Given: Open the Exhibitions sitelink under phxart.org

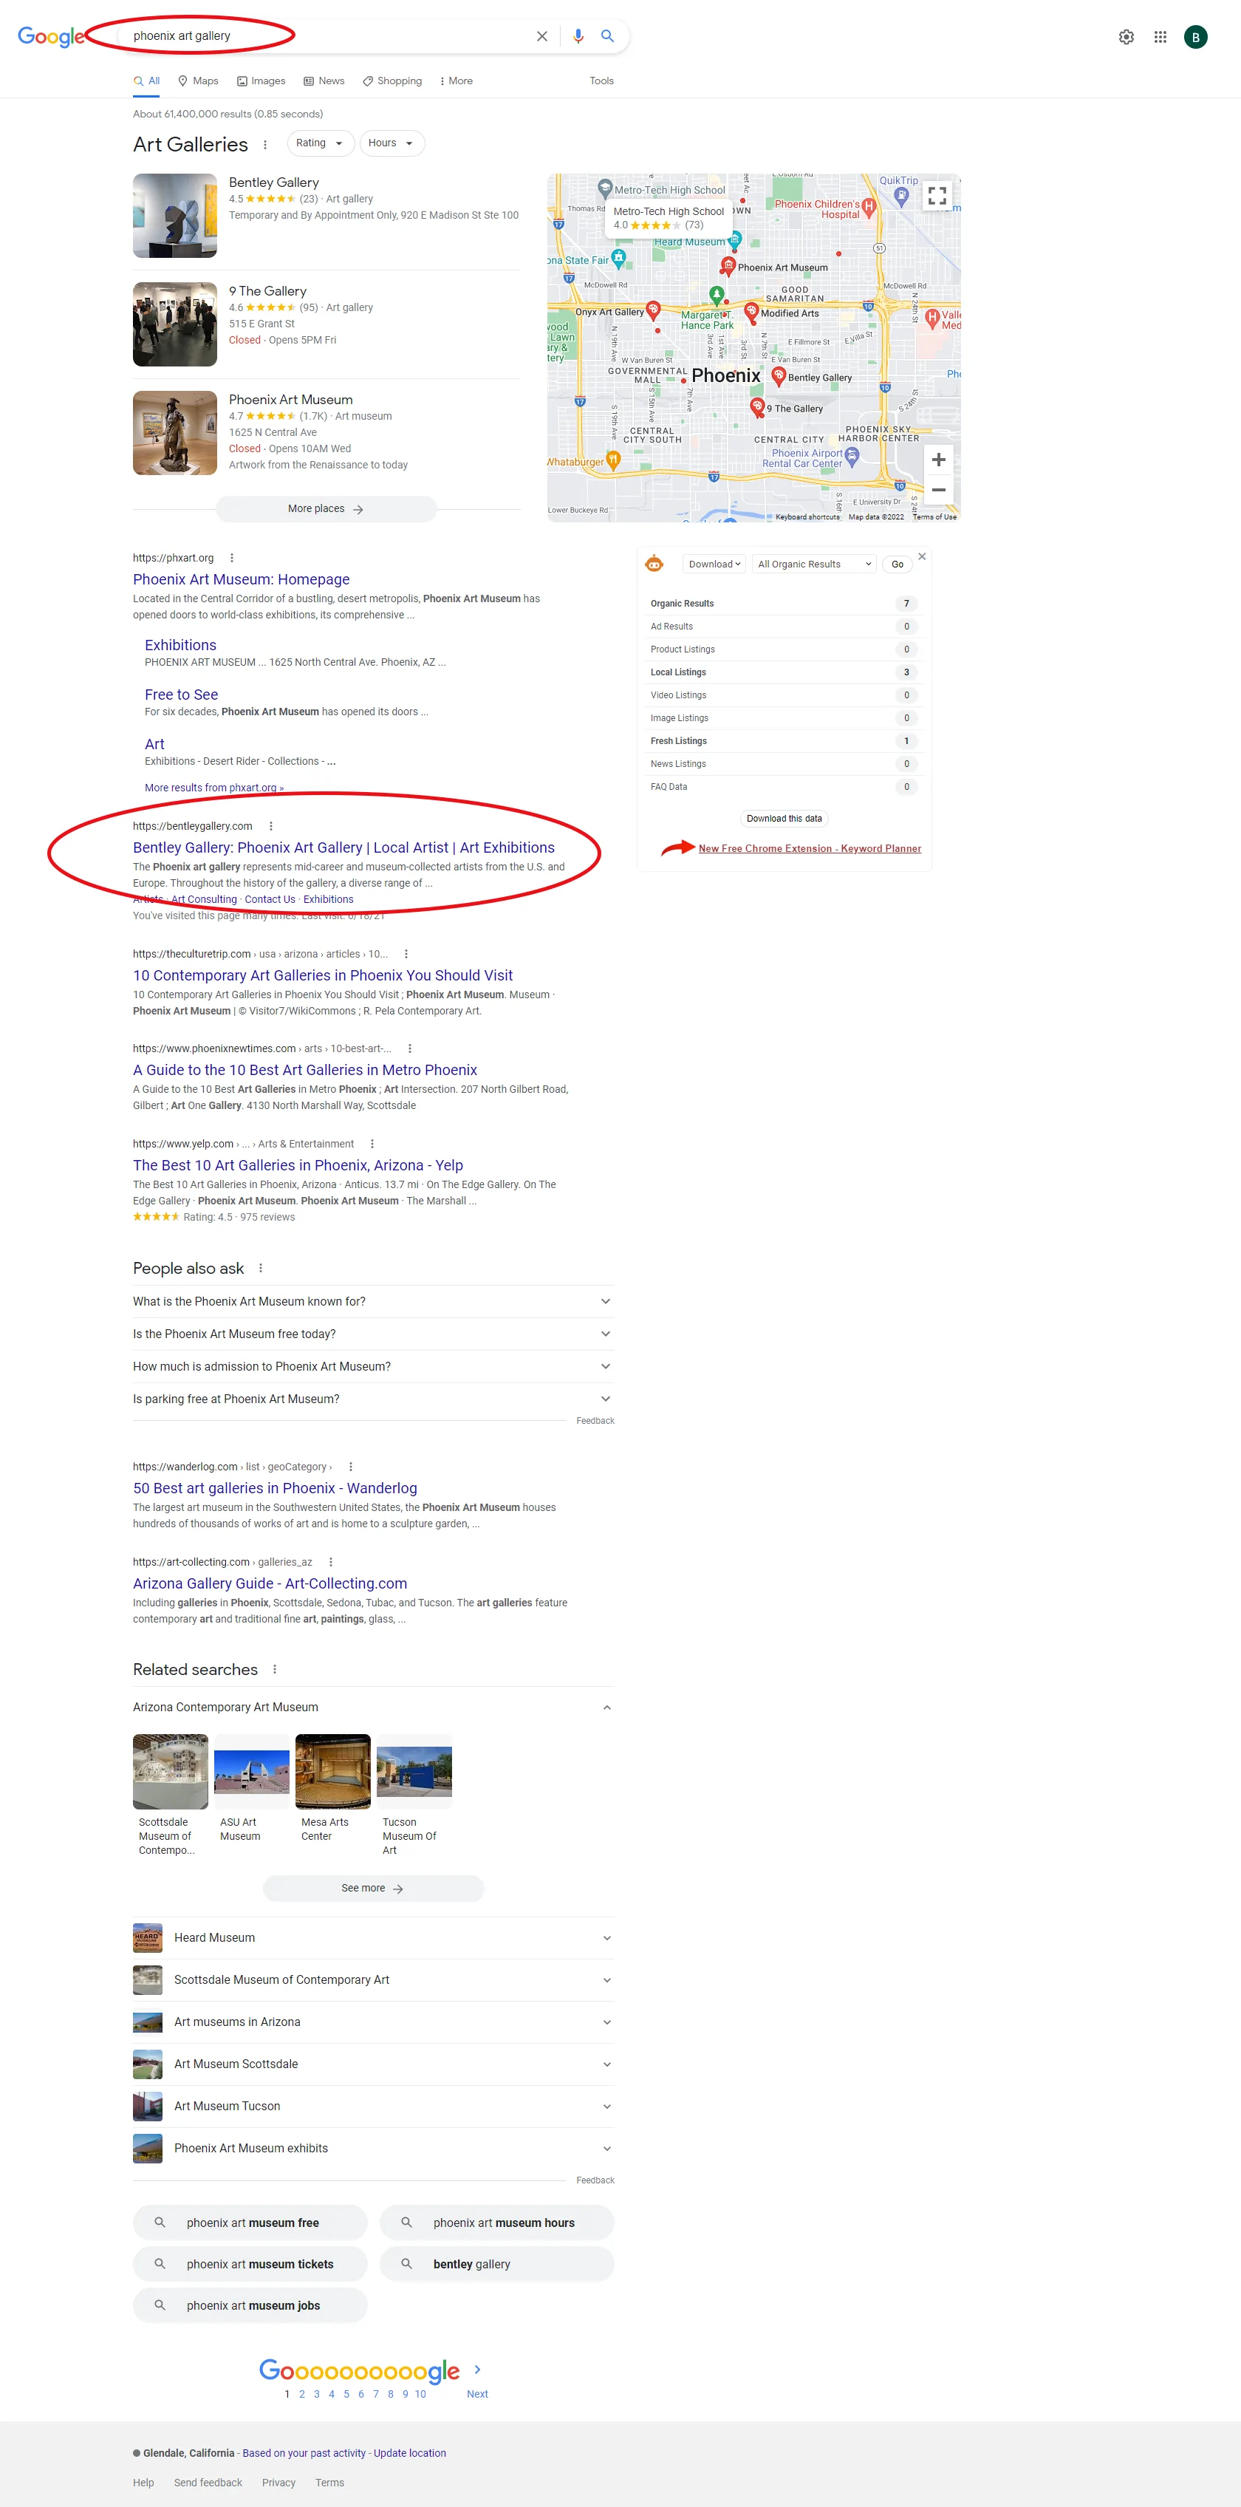Looking at the screenshot, I should [181, 645].
